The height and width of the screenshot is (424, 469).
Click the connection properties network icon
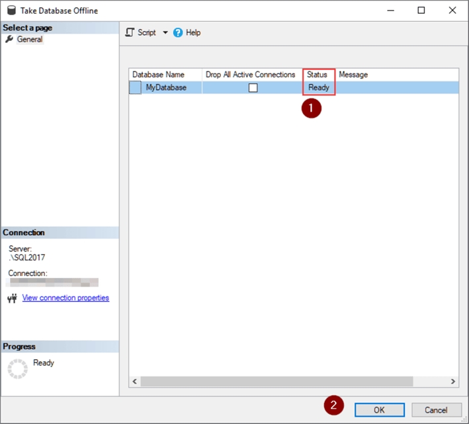12,299
